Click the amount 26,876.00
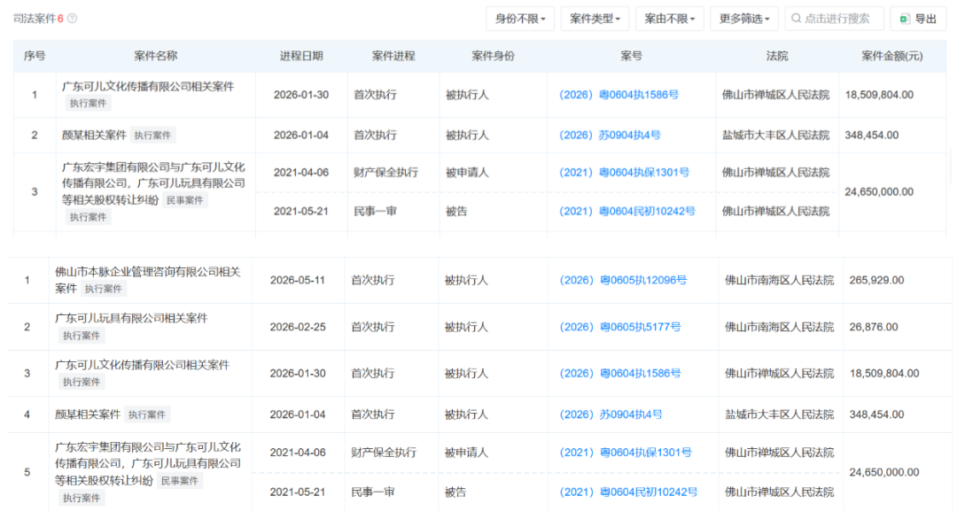The height and width of the screenshot is (519, 957). click(x=874, y=327)
